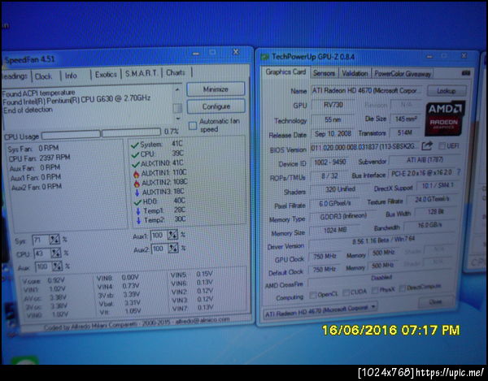Click the GPU-Z title bar icon
This screenshot has width=488, height=381.
[264, 57]
